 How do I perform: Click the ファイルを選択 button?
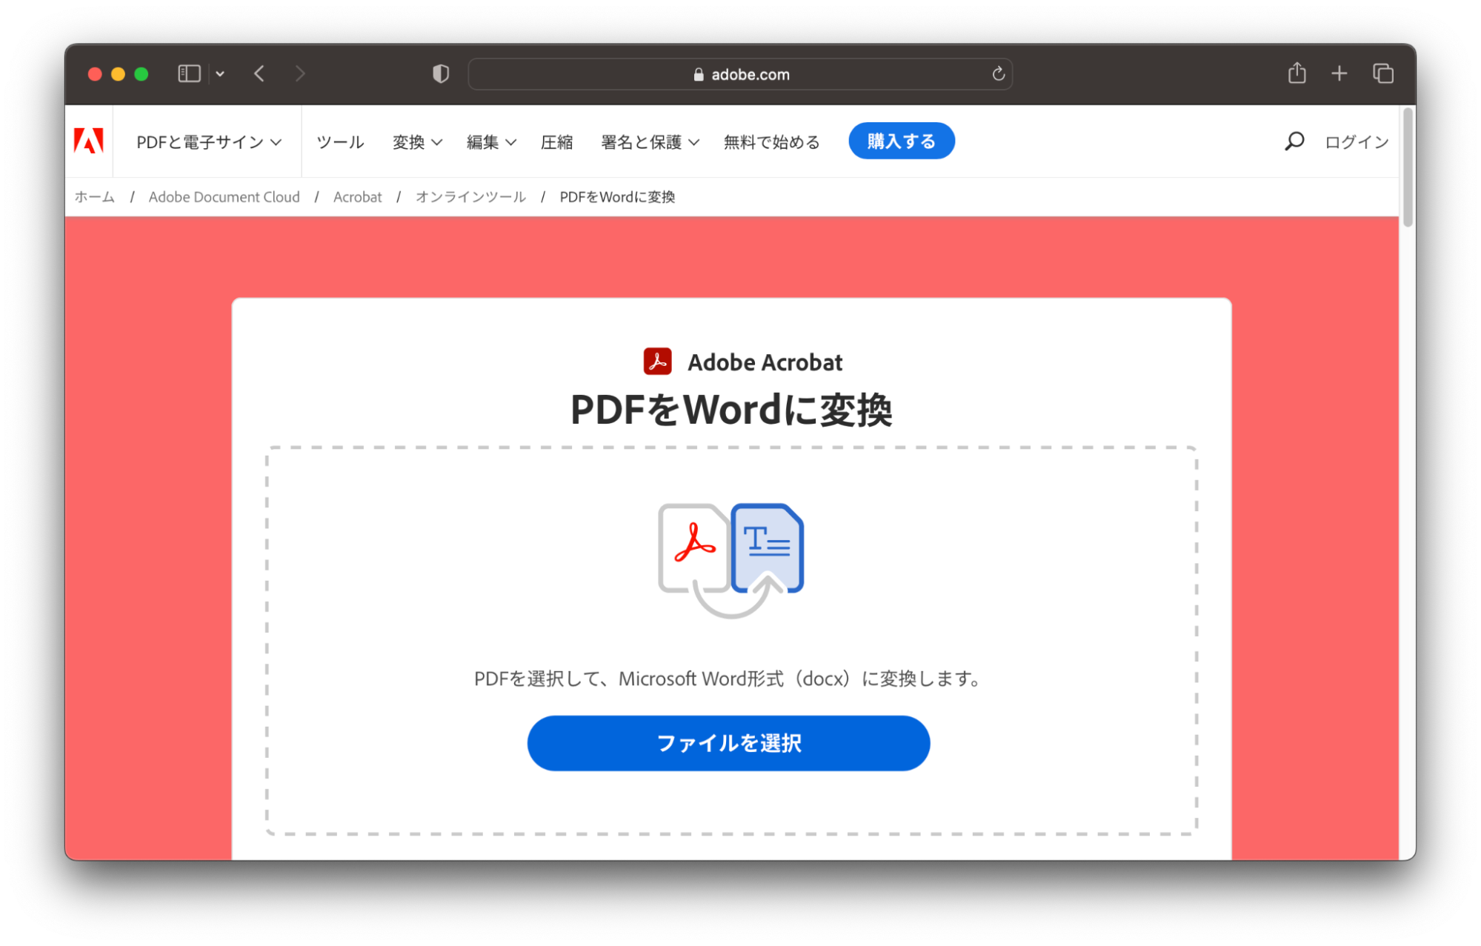click(728, 743)
